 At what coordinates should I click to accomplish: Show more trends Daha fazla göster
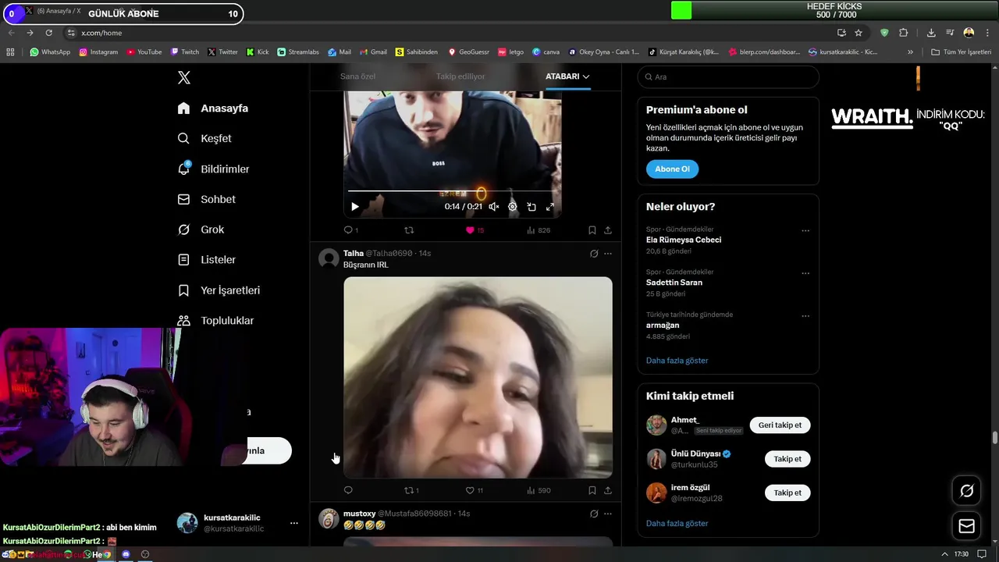[x=677, y=361]
